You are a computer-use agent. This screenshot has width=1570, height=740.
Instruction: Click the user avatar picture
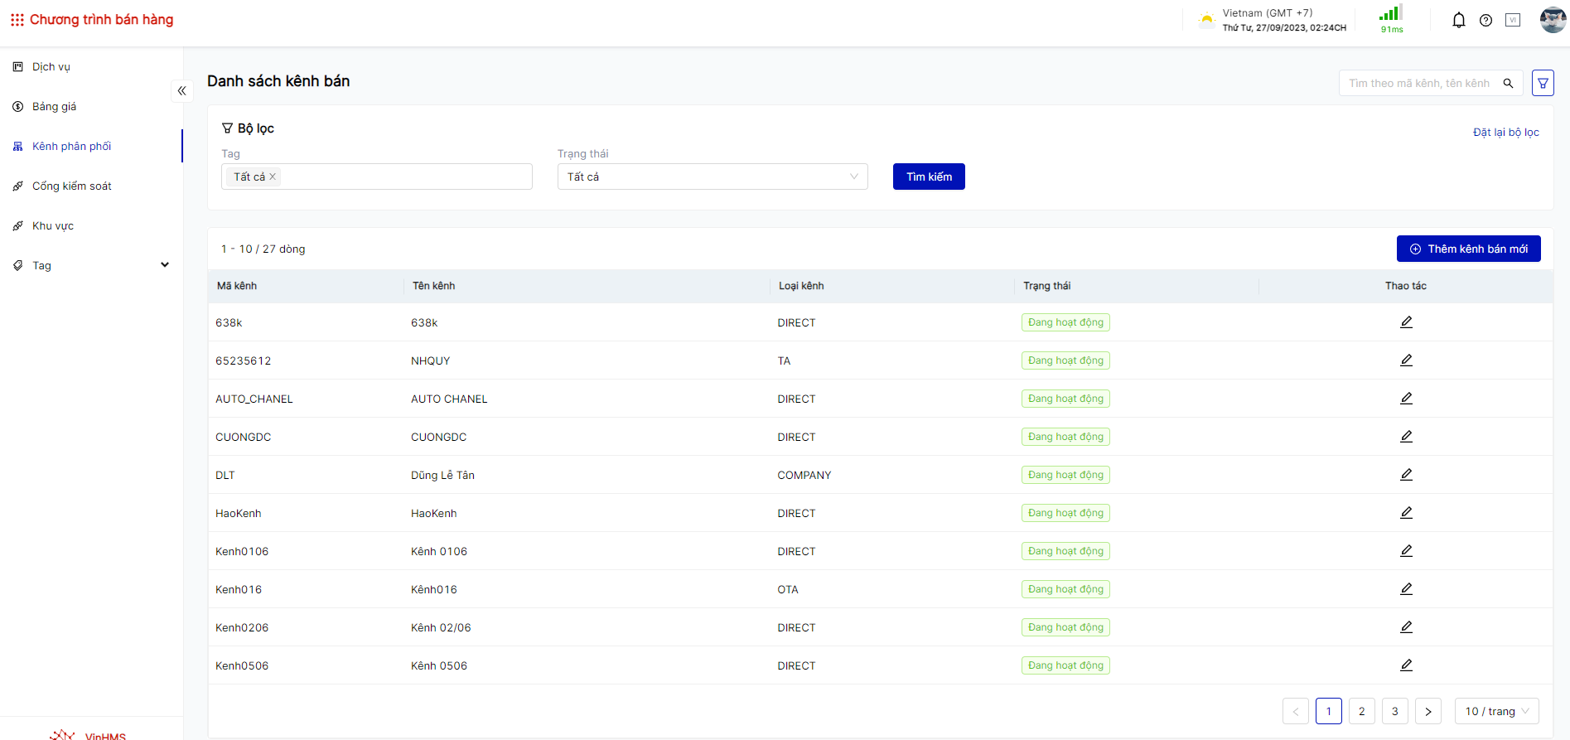[x=1552, y=20]
